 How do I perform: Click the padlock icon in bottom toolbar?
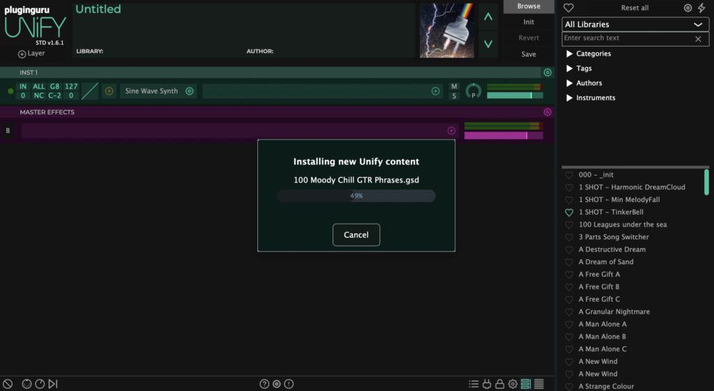[x=500, y=384]
